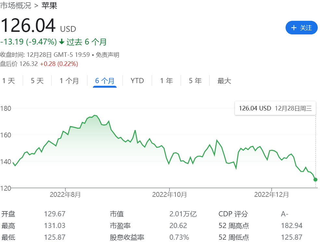This screenshot has width=320, height=242.
Task: Click the USD currency label
Action: pyautogui.click(x=68, y=29)
